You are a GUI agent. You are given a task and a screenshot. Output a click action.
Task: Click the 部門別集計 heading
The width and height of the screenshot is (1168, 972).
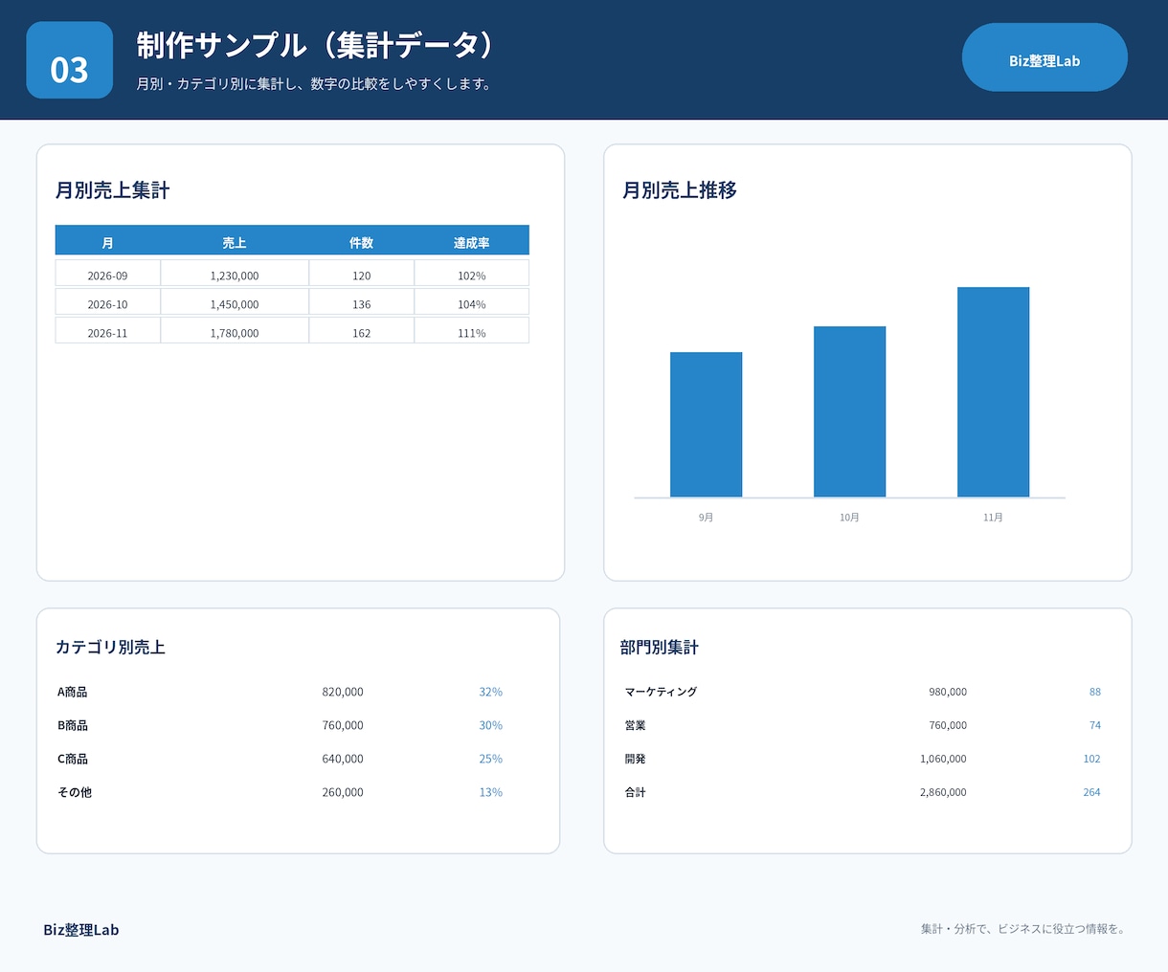pos(659,648)
